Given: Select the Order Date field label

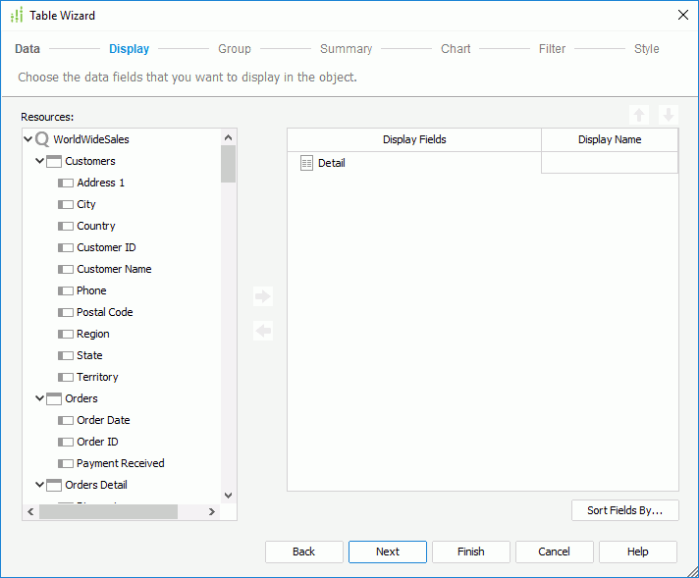Looking at the screenshot, I should [103, 420].
